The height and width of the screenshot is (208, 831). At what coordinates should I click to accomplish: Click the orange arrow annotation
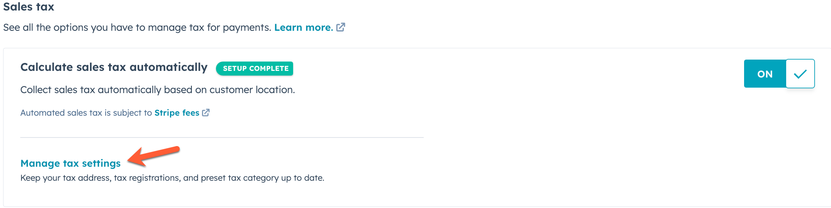(154, 156)
